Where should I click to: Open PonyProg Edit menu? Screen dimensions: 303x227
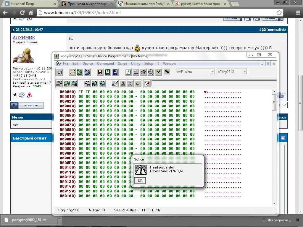coord(75,64)
